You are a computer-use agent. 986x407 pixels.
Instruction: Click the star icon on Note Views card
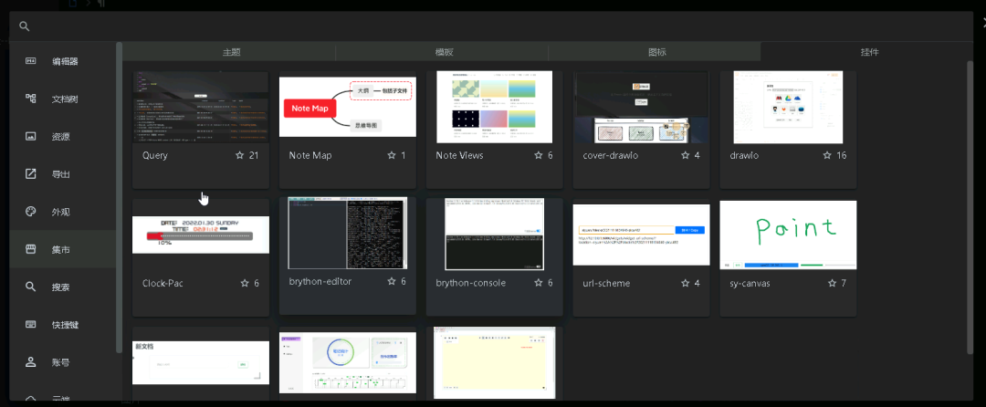click(x=539, y=155)
